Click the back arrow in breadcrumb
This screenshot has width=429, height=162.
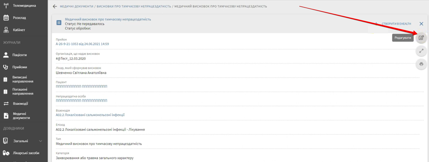pos(55,6)
